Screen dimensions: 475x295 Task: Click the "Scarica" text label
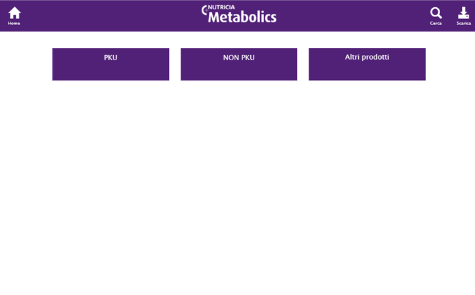[464, 24]
